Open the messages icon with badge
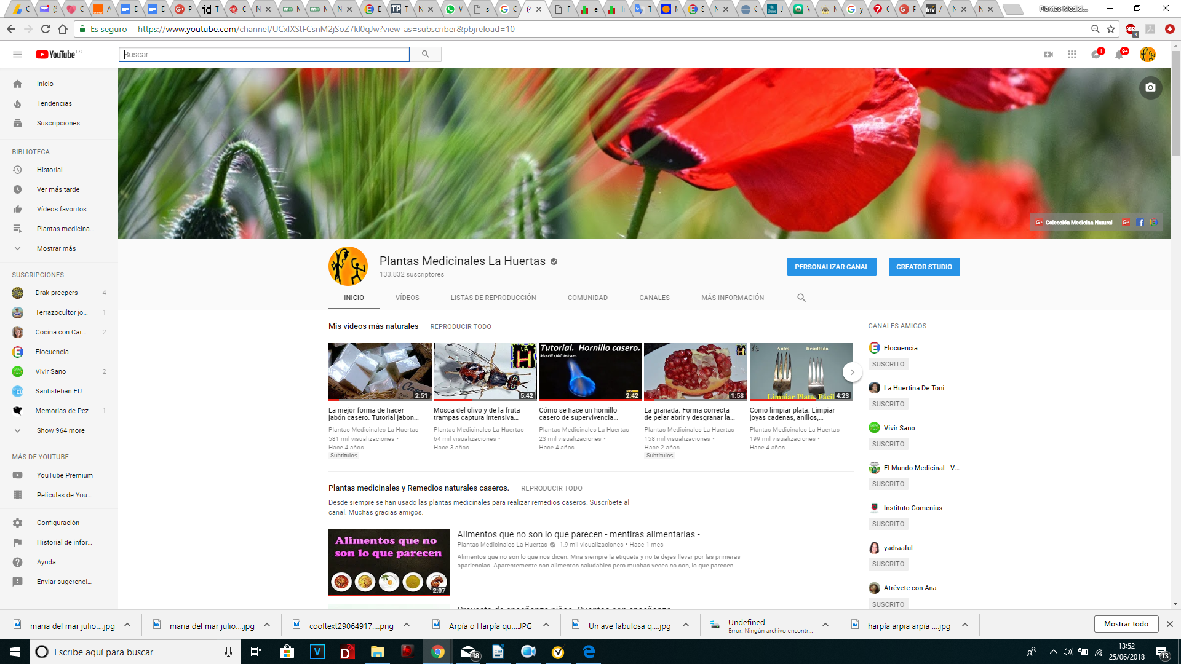 point(1096,55)
